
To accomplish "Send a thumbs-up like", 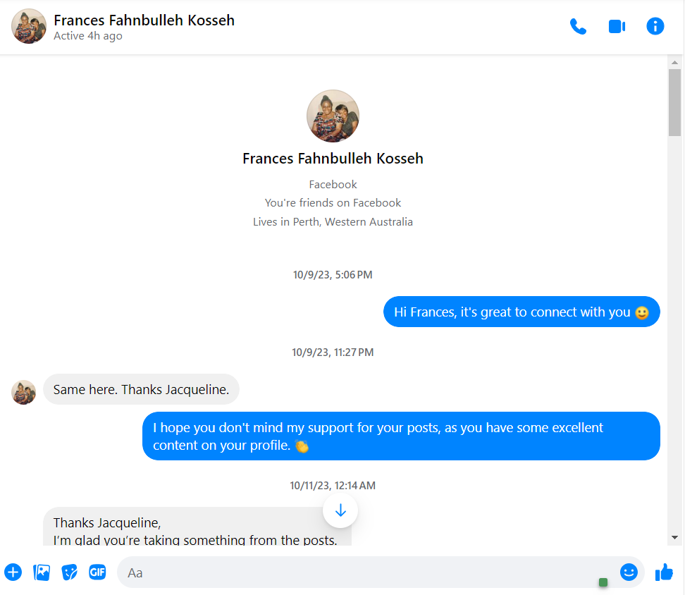I will [x=664, y=572].
